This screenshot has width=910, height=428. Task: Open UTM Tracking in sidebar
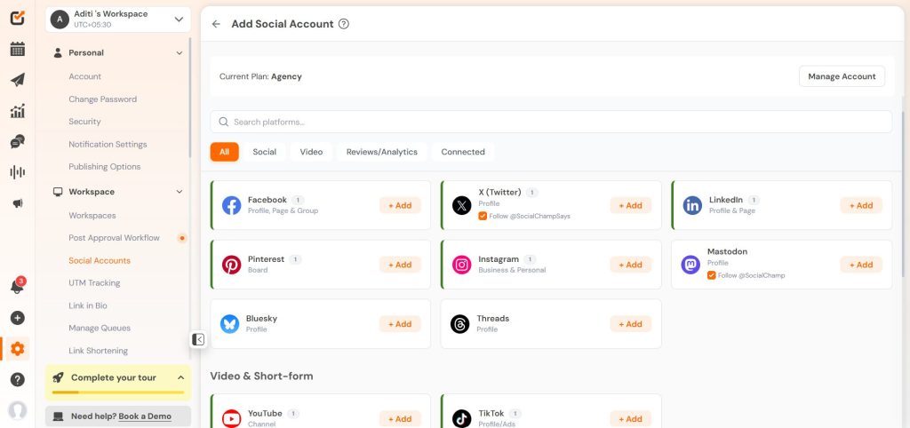pyautogui.click(x=94, y=283)
